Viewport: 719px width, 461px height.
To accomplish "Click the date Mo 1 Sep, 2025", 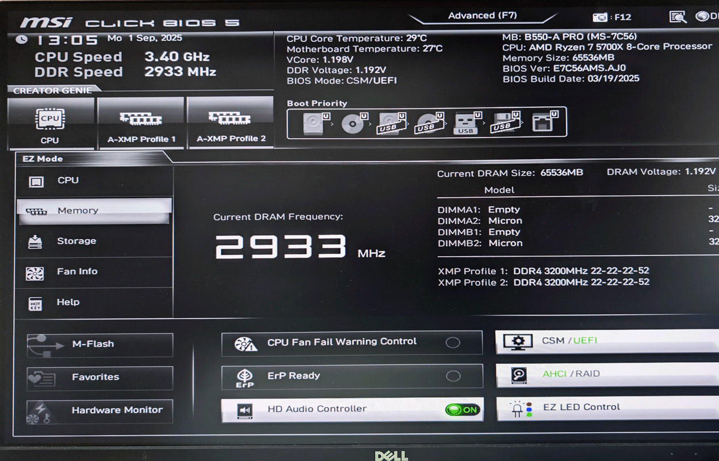I will point(144,38).
